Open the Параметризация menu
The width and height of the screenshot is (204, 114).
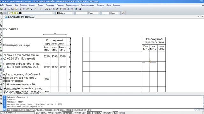coord(88,5)
